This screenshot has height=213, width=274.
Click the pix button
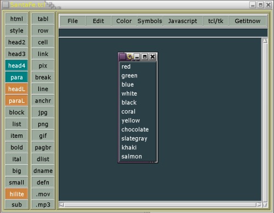43,65
